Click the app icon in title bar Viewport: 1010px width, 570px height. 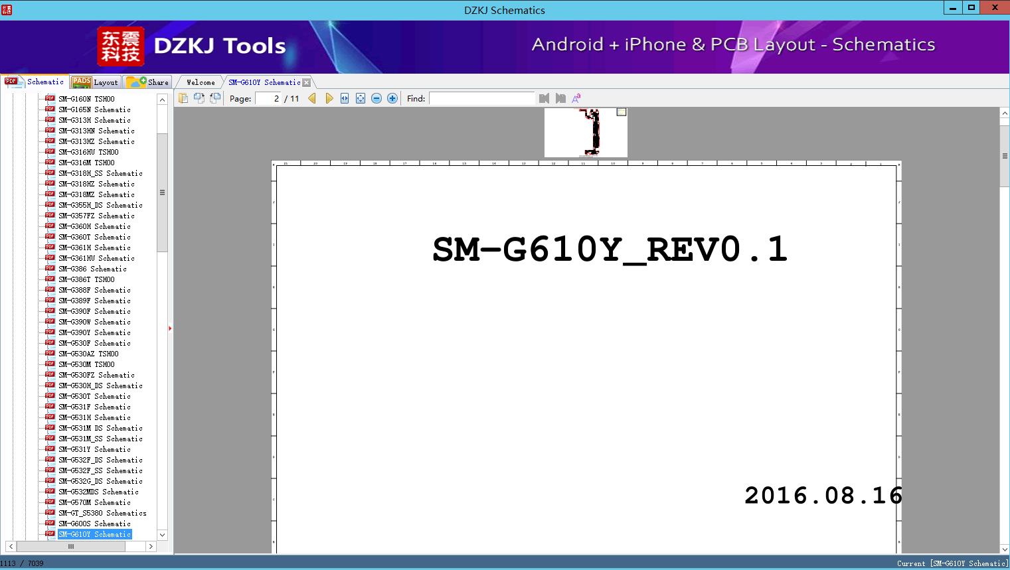click(7, 10)
